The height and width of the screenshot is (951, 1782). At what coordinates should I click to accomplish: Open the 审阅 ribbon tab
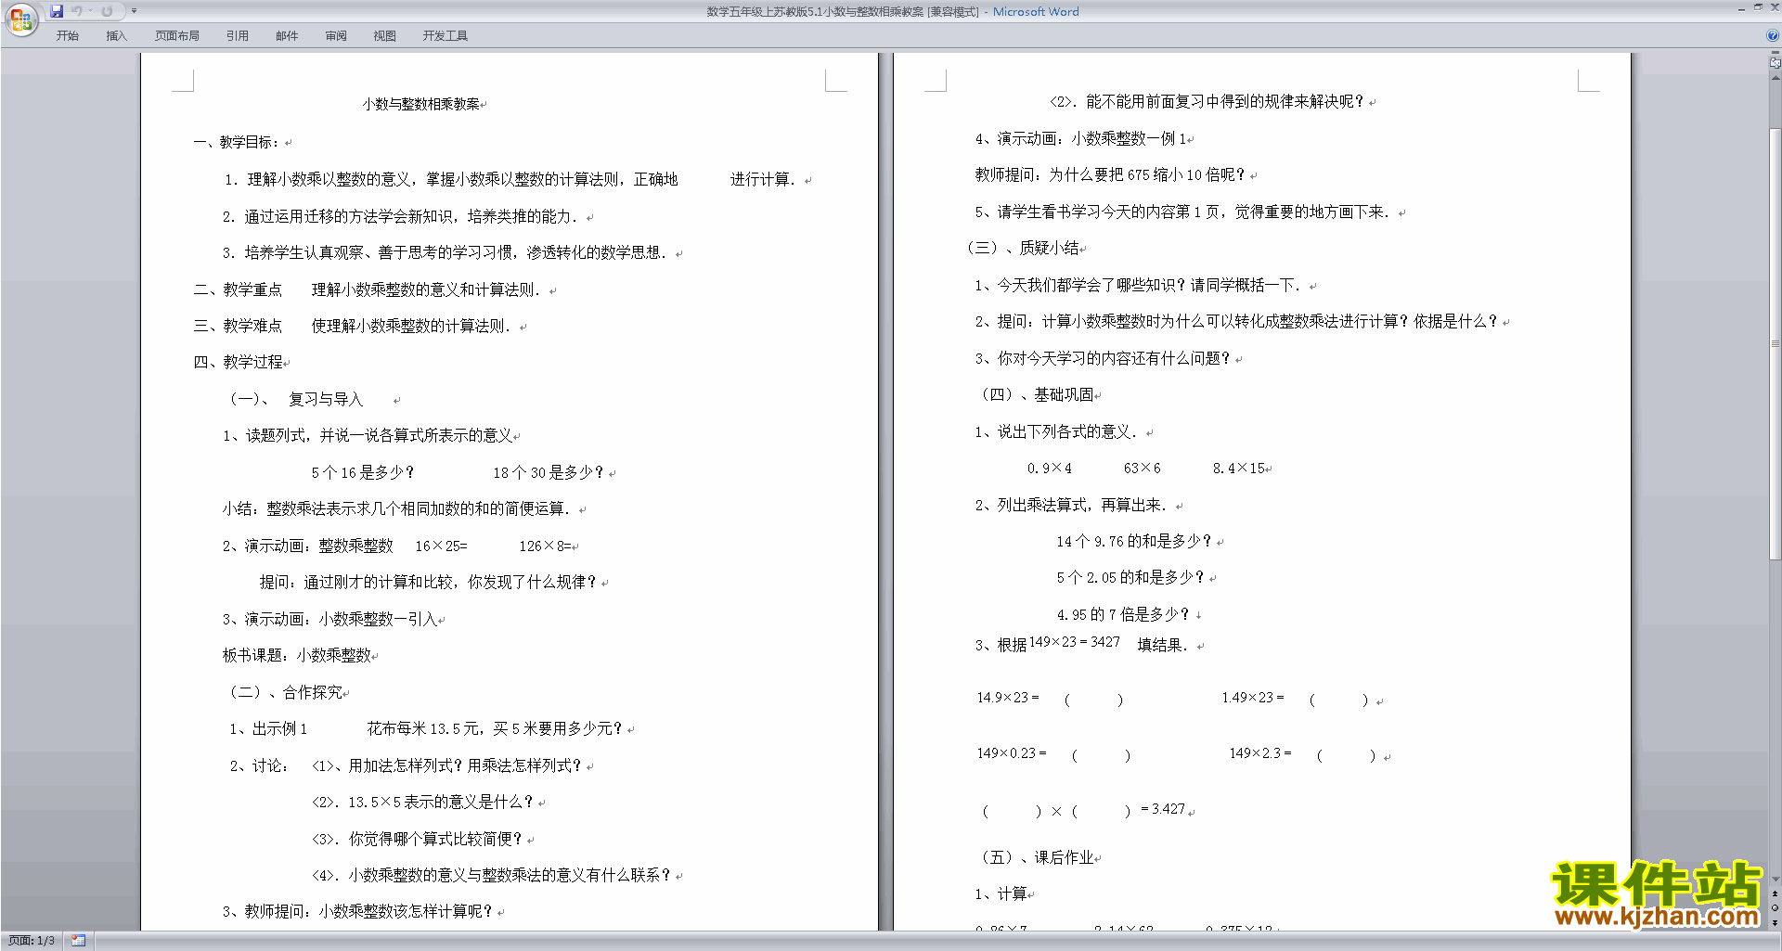[336, 36]
